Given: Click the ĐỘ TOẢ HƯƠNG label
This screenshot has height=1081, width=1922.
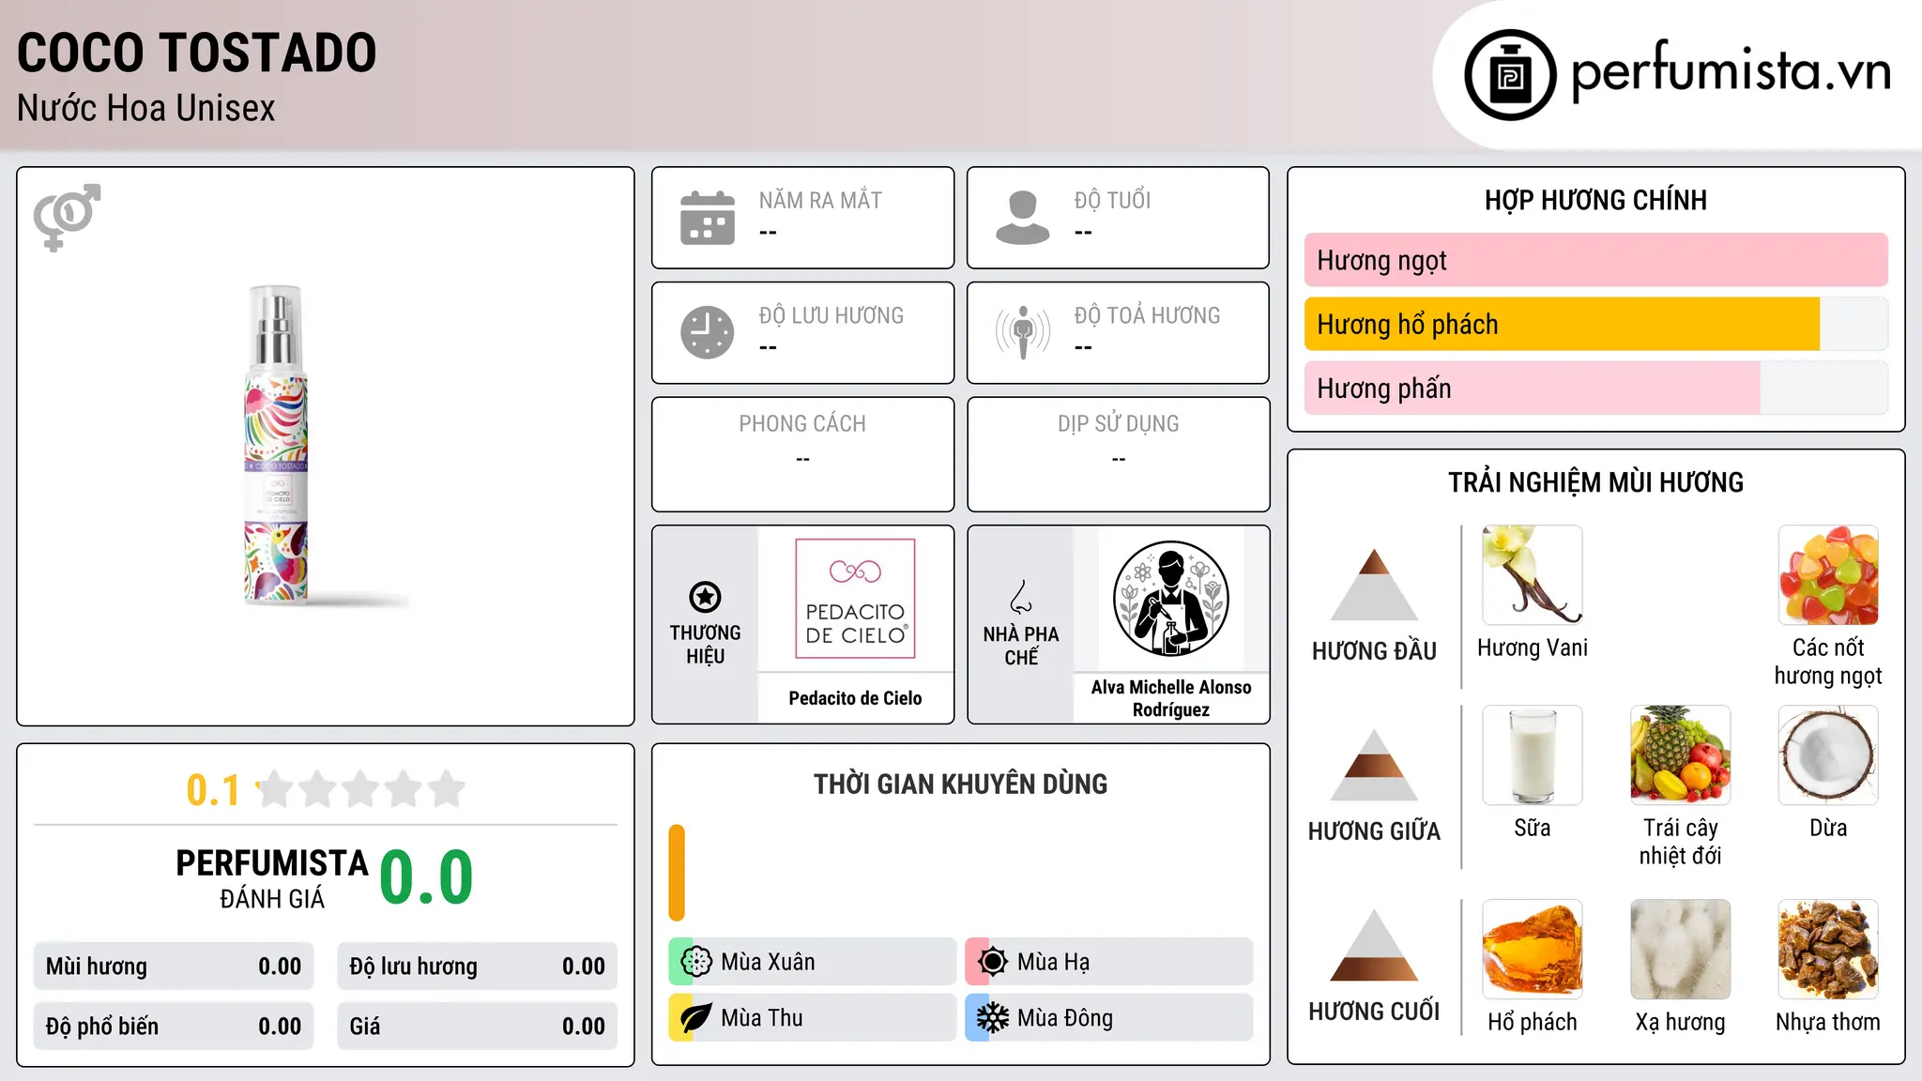Looking at the screenshot, I should [1147, 315].
